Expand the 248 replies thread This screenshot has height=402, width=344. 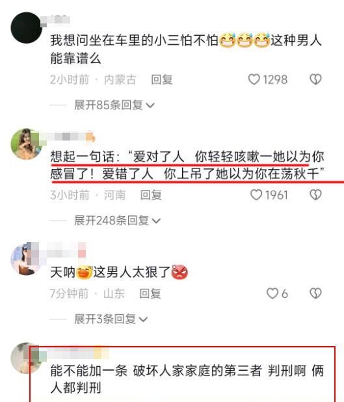(x=118, y=221)
